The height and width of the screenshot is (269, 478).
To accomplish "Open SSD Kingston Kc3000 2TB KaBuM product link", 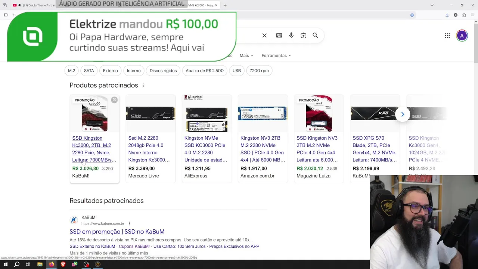I will click(x=94, y=149).
